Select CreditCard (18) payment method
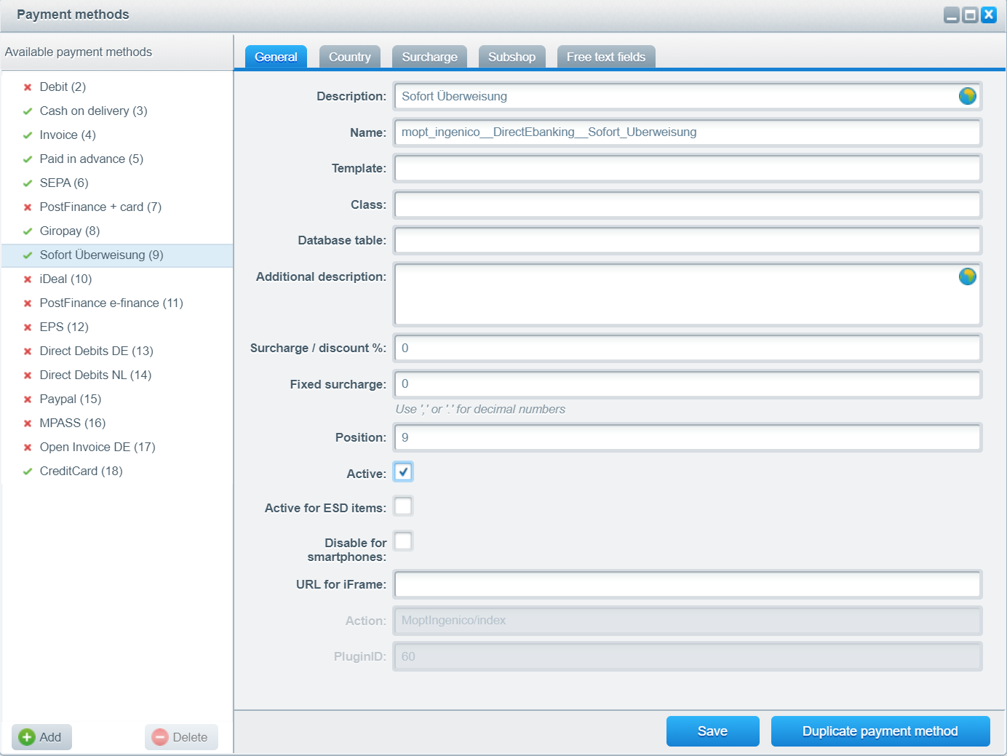1007x756 pixels. 116,471
